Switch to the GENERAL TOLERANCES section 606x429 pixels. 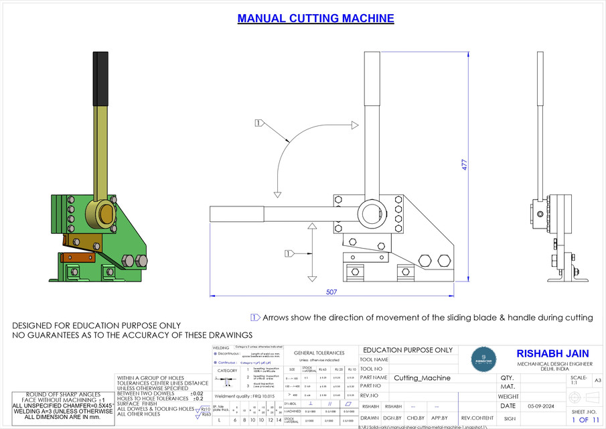coord(319,353)
